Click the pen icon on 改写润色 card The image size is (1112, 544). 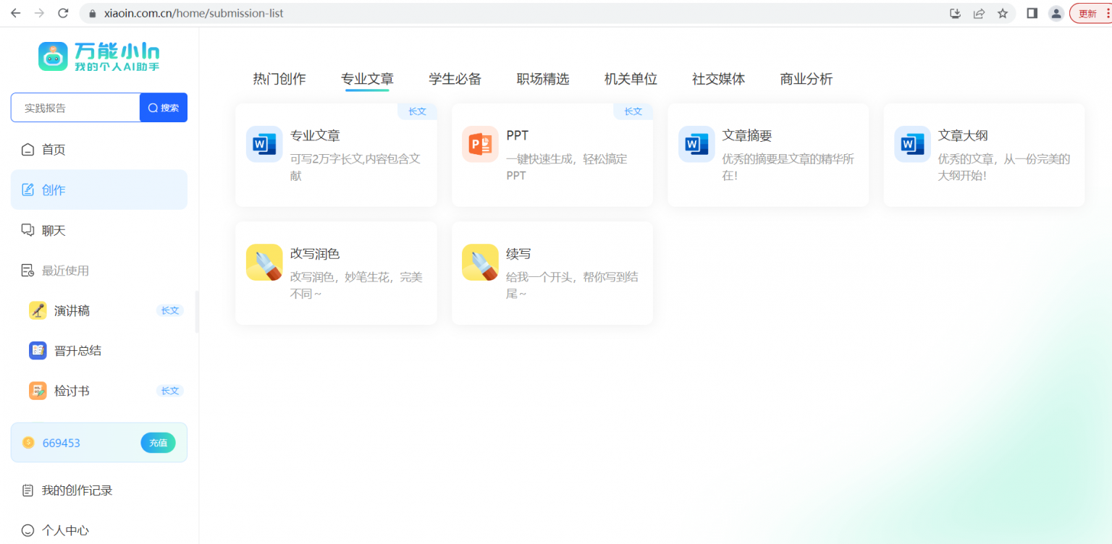[x=264, y=262]
